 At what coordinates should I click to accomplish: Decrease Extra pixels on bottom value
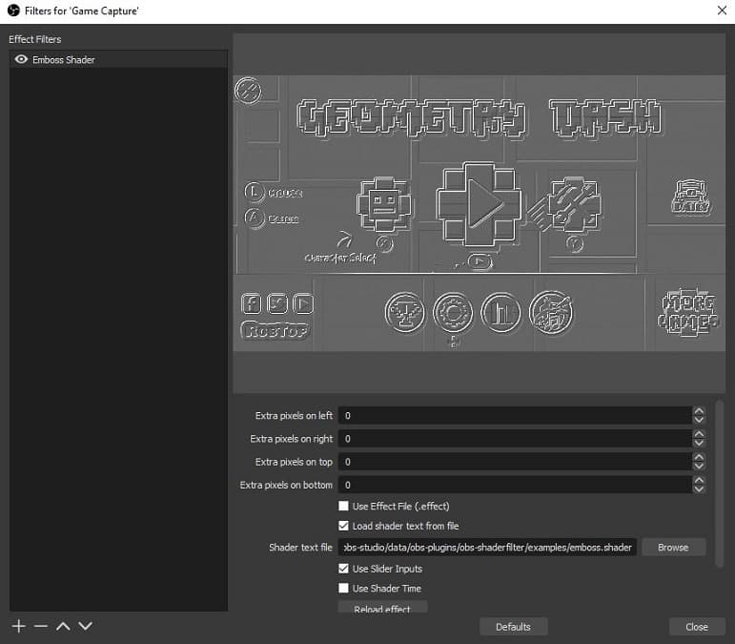(x=699, y=488)
